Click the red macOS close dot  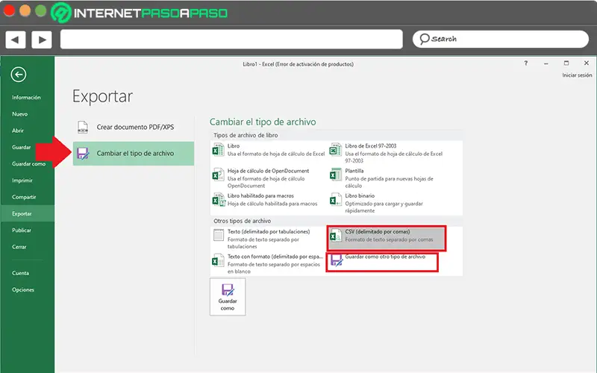9,10
